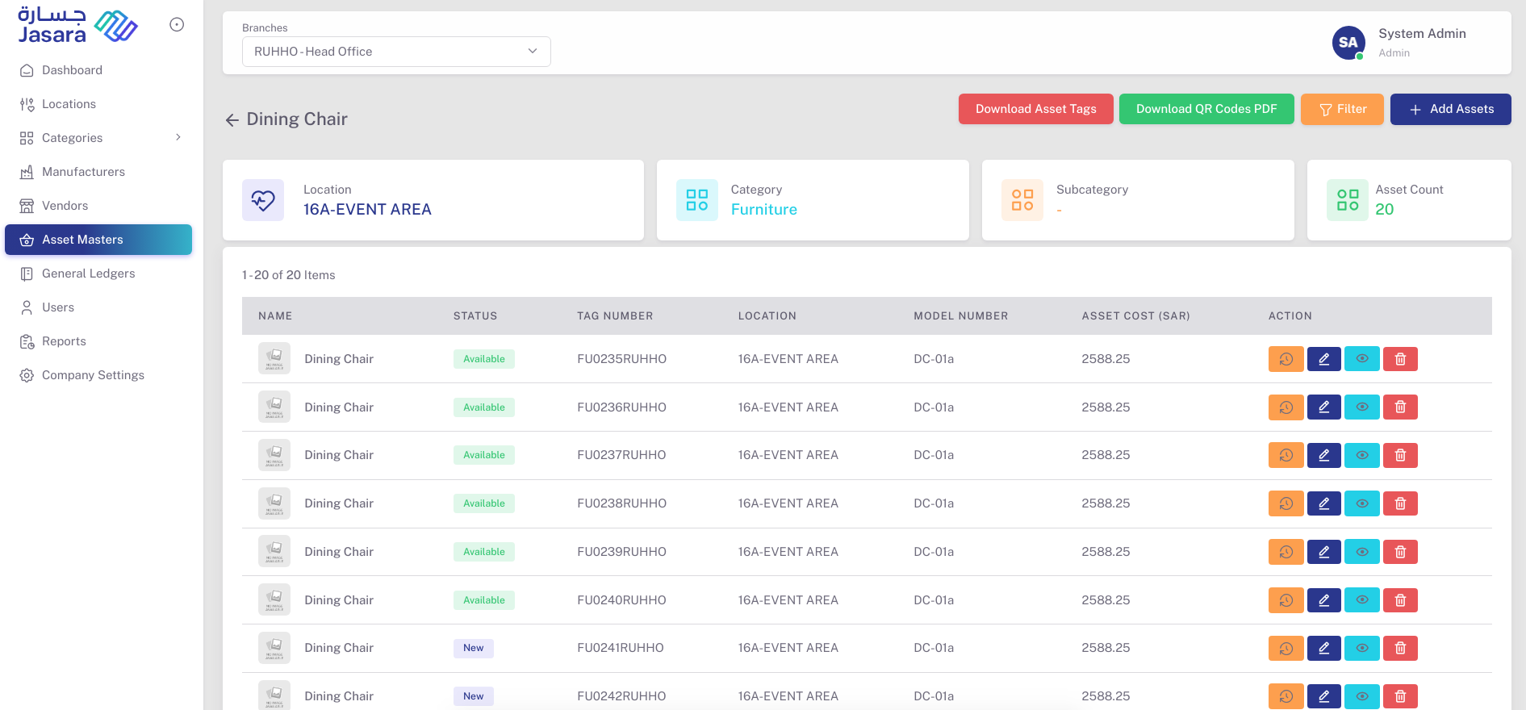1526x710 pixels.
Task: Click Download QR Codes PDF button
Action: click(1206, 109)
